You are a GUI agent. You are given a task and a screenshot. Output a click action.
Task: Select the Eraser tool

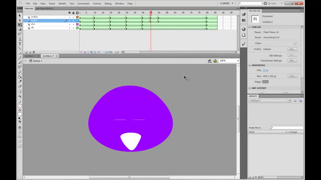[20, 86]
